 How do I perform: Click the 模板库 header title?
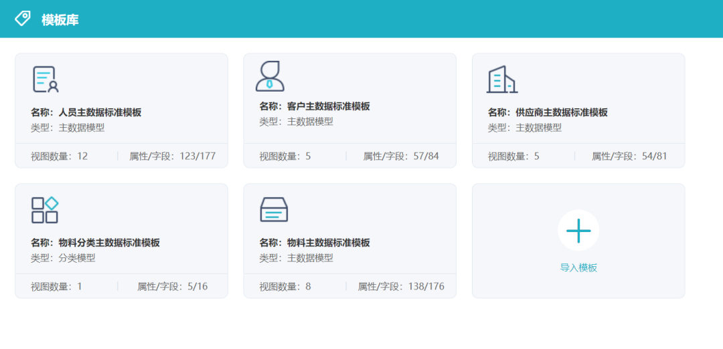click(60, 20)
